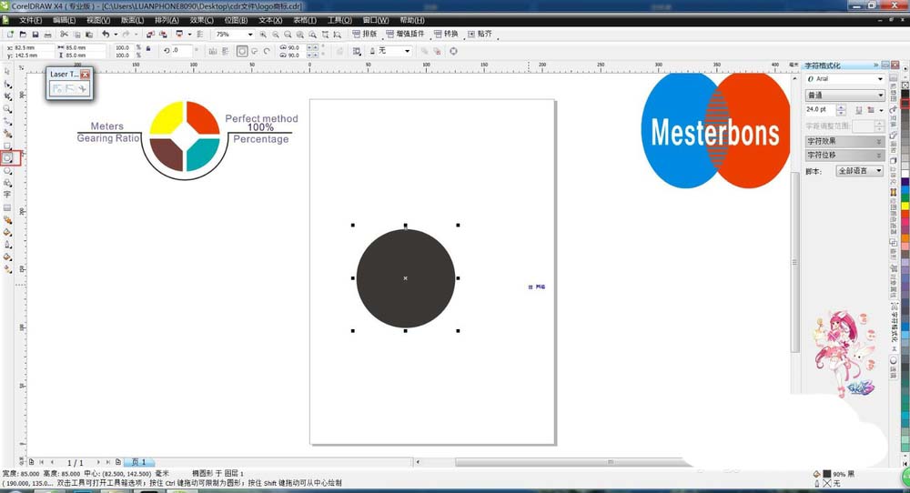Click the Paste icon in the toolbar
Screen dimensions: 910x493
coord(89,35)
